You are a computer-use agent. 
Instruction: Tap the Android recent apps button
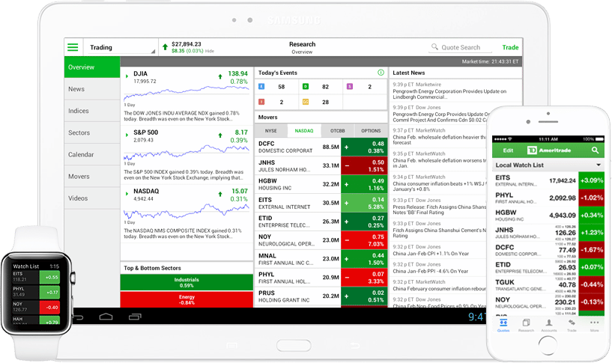(x=135, y=317)
